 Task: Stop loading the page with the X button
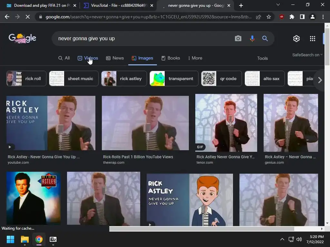click(x=28, y=17)
